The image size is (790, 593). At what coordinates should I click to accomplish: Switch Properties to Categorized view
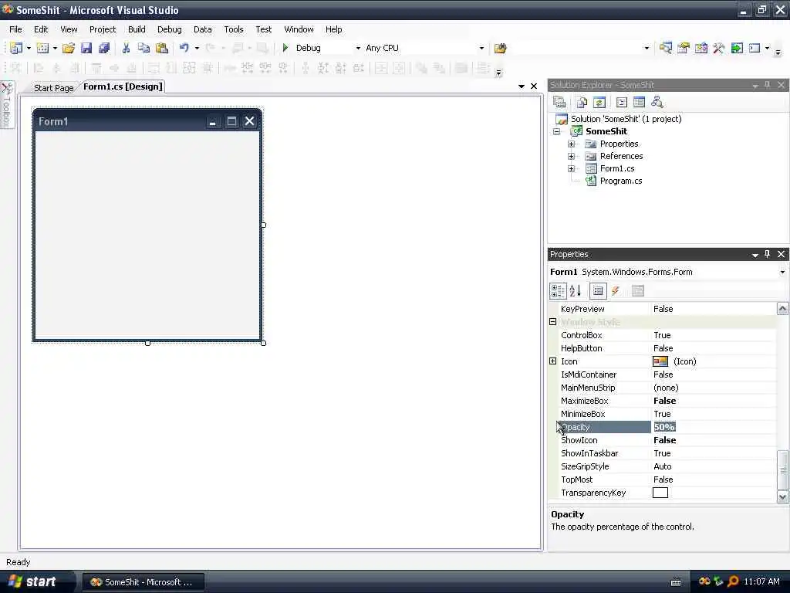[558, 291]
